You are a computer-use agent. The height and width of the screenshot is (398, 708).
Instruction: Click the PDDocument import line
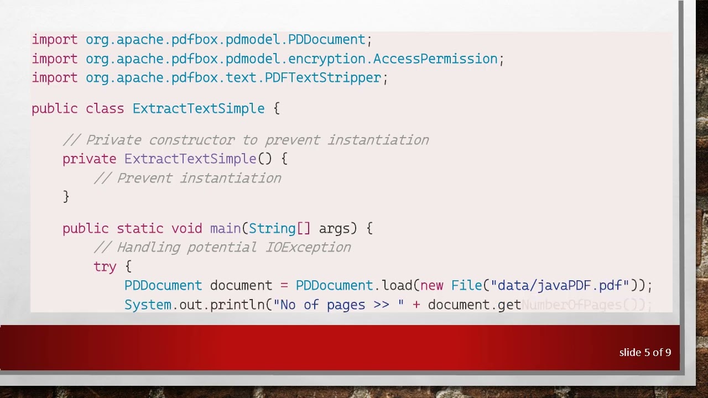tap(202, 40)
